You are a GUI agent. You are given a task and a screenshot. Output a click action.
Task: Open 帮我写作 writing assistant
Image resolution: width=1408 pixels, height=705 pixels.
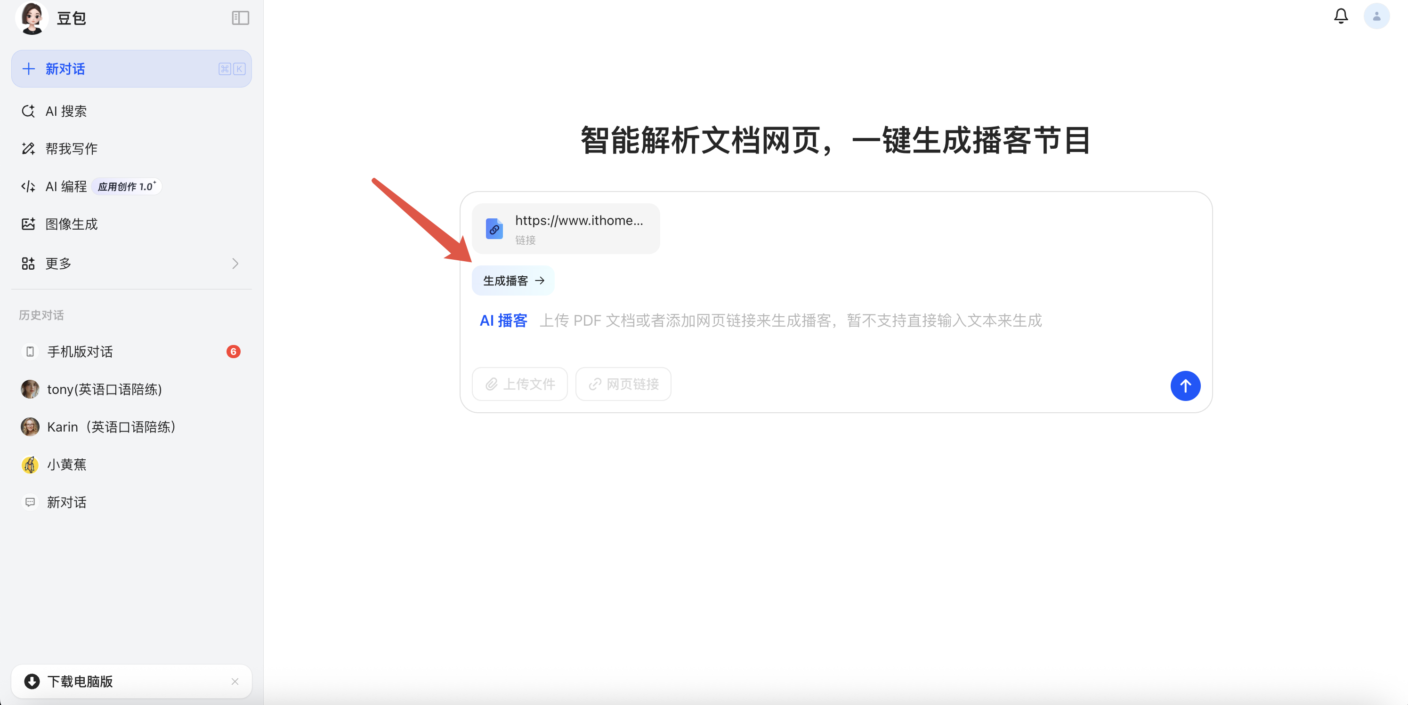pyautogui.click(x=131, y=149)
